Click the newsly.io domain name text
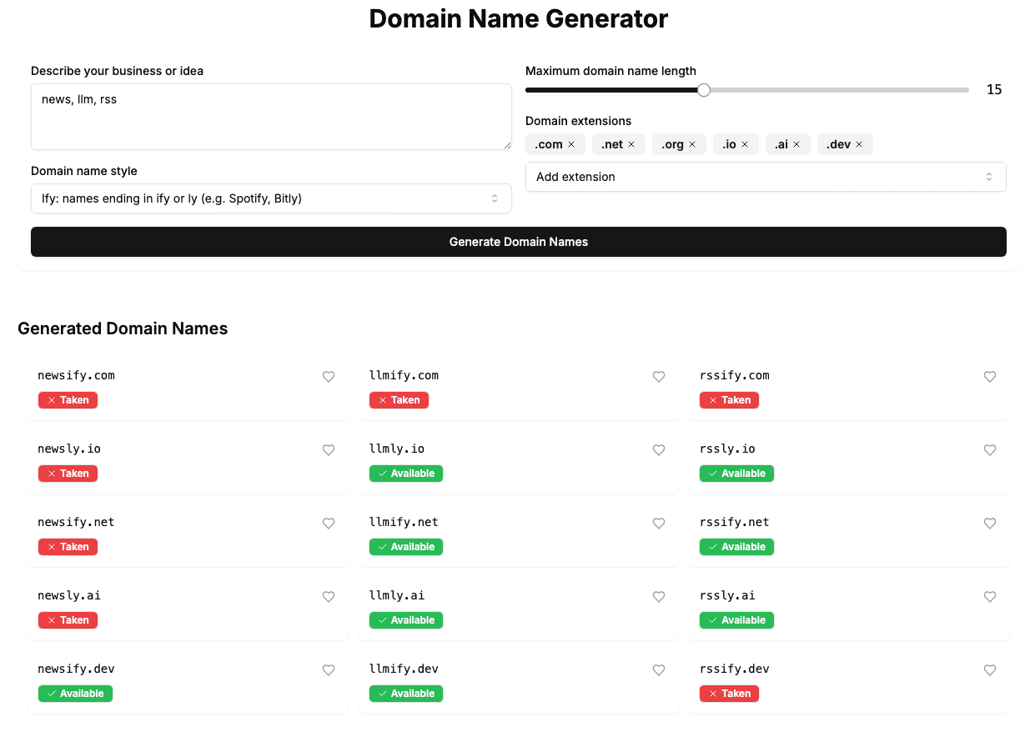The height and width of the screenshot is (742, 1035). click(69, 449)
